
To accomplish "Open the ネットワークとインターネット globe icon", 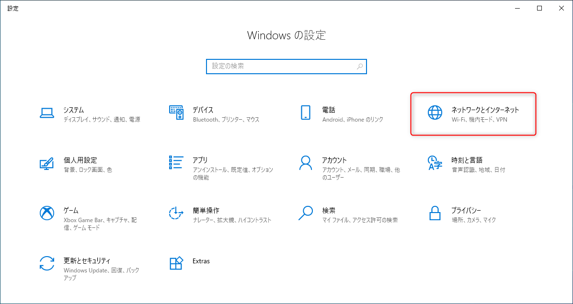I will tap(435, 113).
